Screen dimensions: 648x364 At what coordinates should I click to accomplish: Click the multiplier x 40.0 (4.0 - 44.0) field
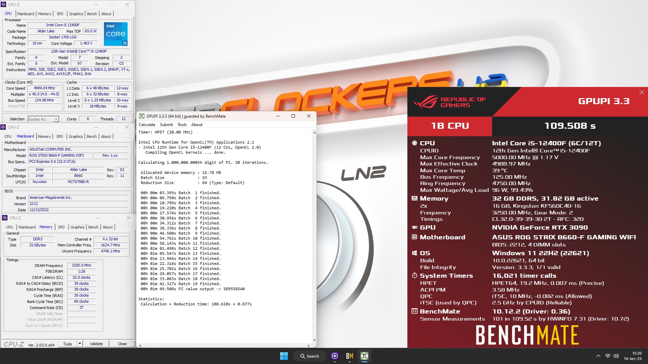point(44,94)
